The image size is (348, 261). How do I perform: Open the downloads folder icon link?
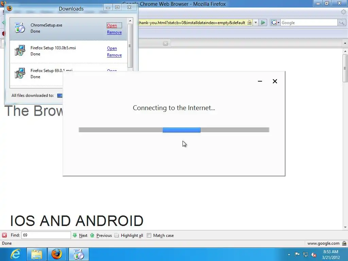point(60,95)
